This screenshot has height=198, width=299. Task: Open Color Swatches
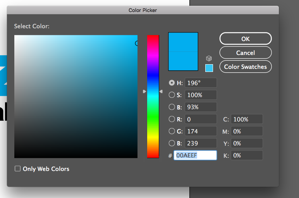tap(246, 67)
